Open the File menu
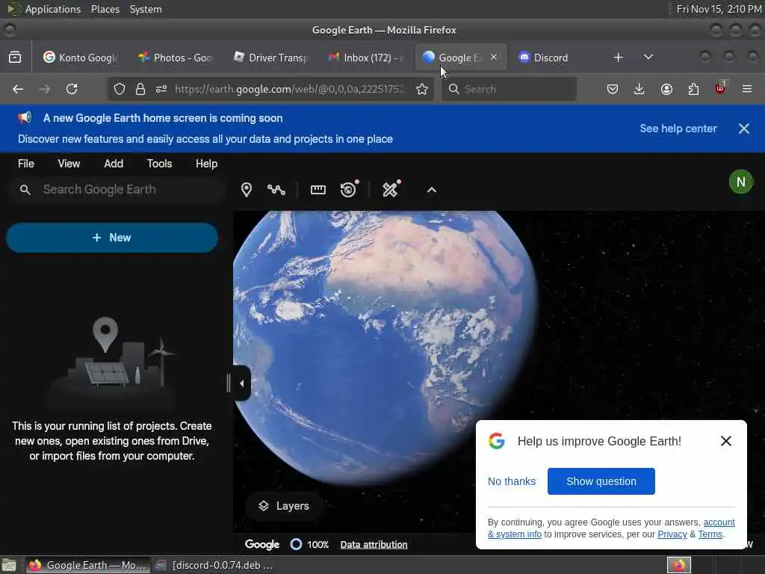The width and height of the screenshot is (765, 574). 26,164
